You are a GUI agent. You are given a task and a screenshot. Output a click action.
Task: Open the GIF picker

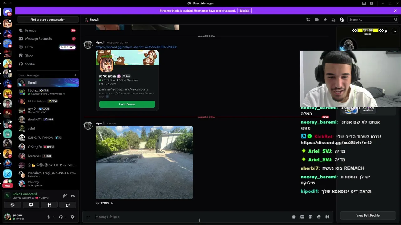pyautogui.click(x=302, y=217)
